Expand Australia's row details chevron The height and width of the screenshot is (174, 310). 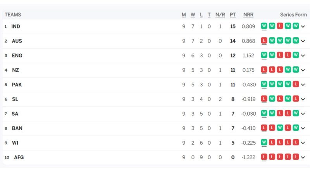pyautogui.click(x=303, y=41)
